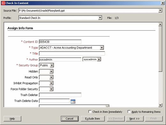The image size is (166, 125).
Task: Click the scroll up arrow of form
Action: (x=160, y=24)
